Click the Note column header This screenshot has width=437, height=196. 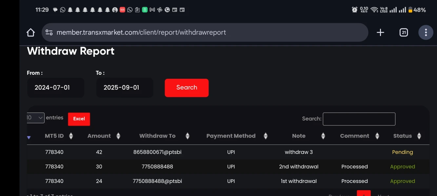click(299, 136)
